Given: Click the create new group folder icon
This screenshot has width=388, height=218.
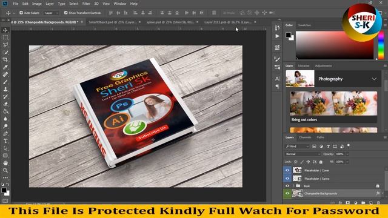Looking at the screenshot, I should pos(363,202).
